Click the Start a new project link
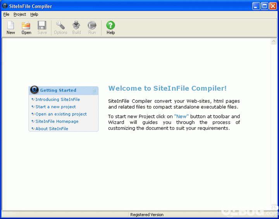279x219 pixels. pos(55,107)
